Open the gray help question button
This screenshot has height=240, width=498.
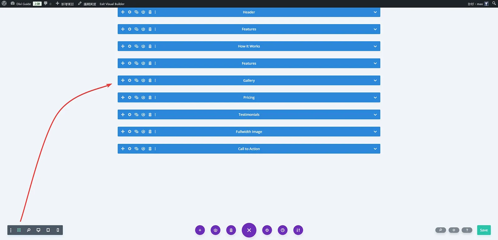click(x=467, y=230)
